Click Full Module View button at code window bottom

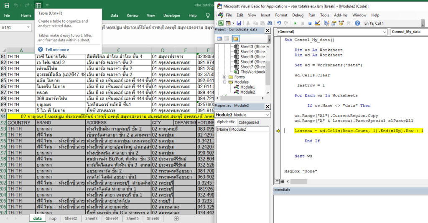click(x=282, y=181)
